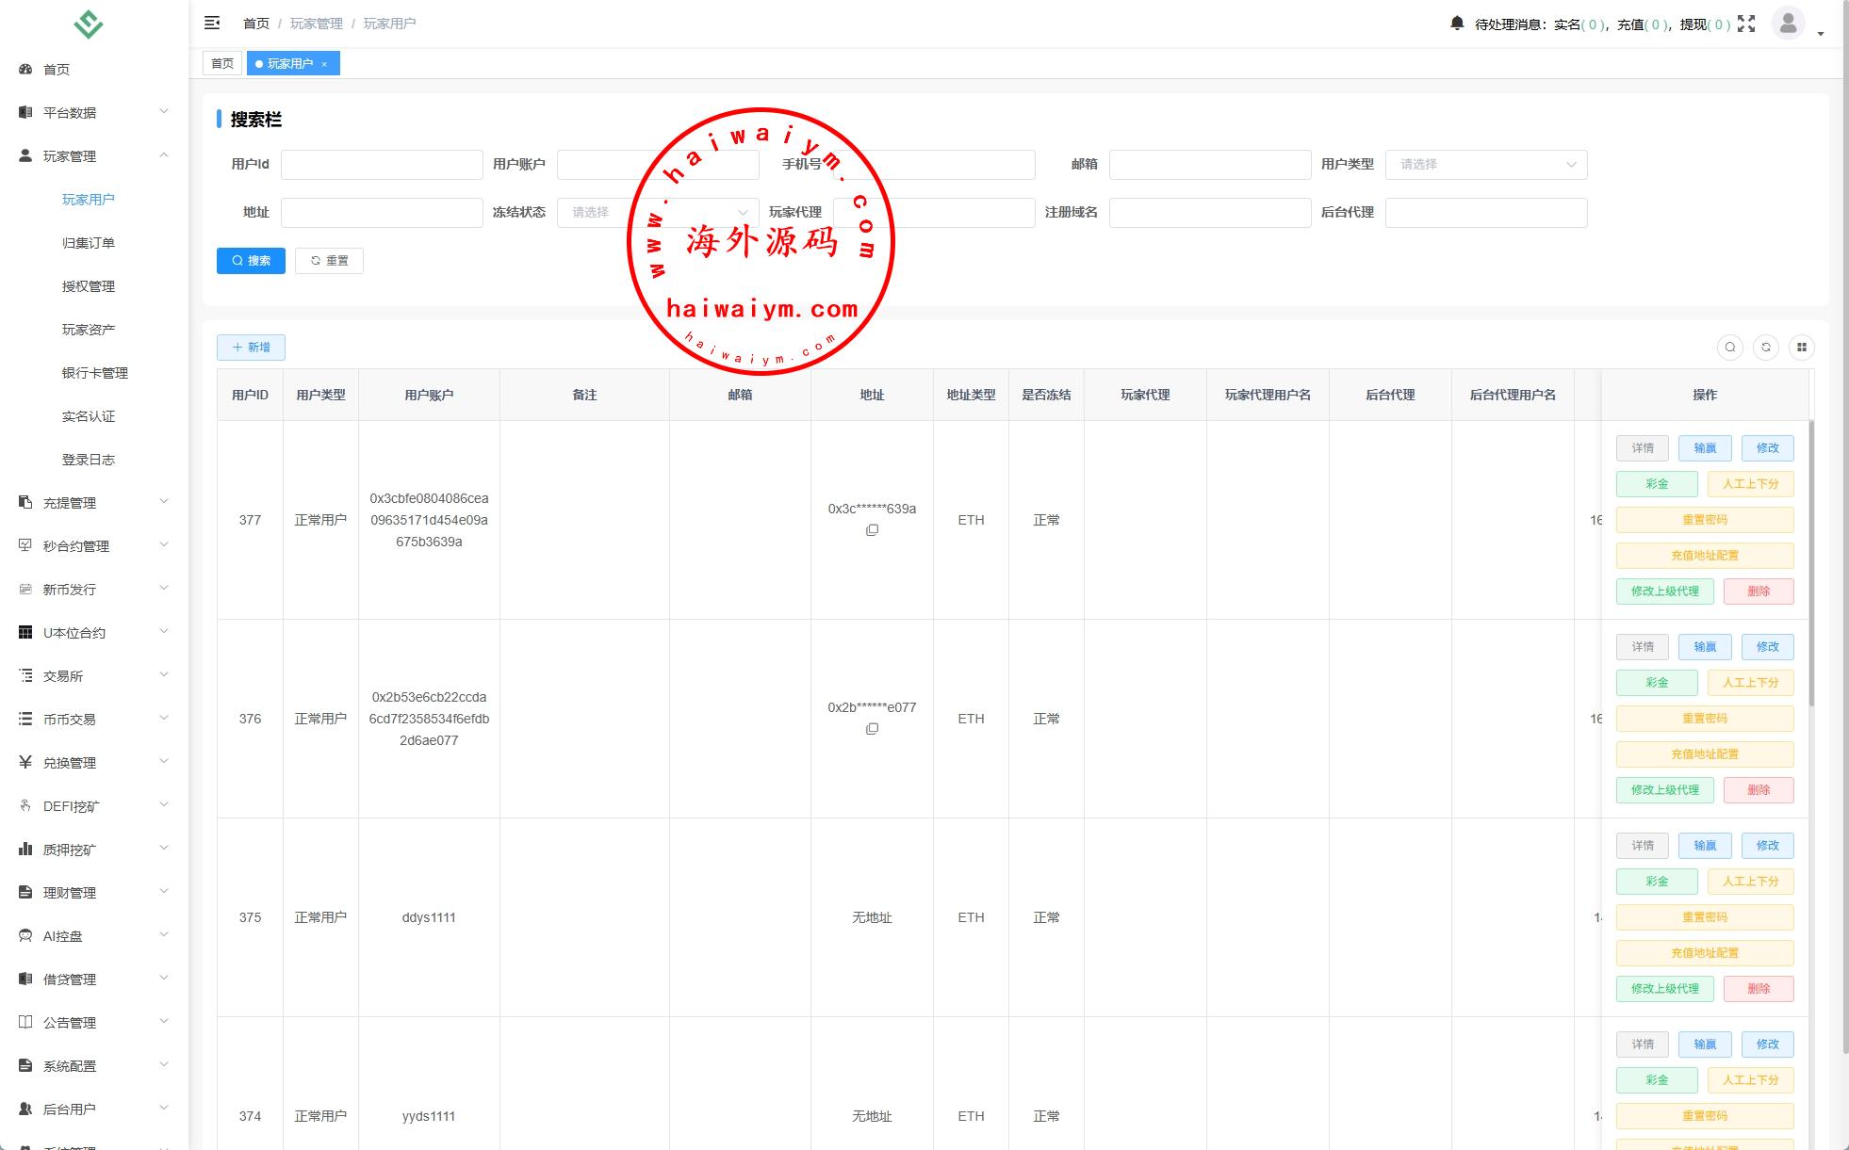Toggle fullscreen mode icon
Screen dimensions: 1849x1150
point(1746,24)
